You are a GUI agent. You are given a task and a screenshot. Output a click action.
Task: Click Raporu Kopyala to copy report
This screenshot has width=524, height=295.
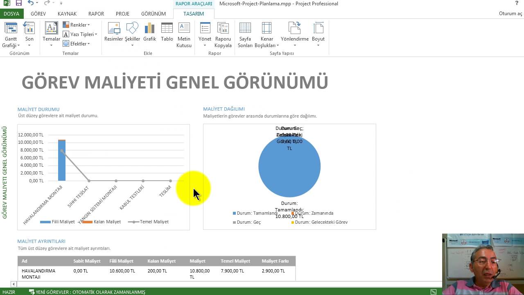pyautogui.click(x=223, y=35)
